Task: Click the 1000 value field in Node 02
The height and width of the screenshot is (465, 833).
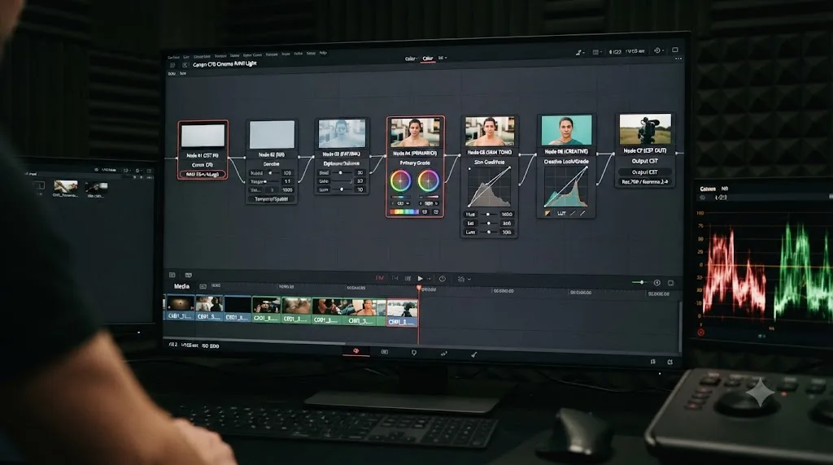Action: [287, 189]
